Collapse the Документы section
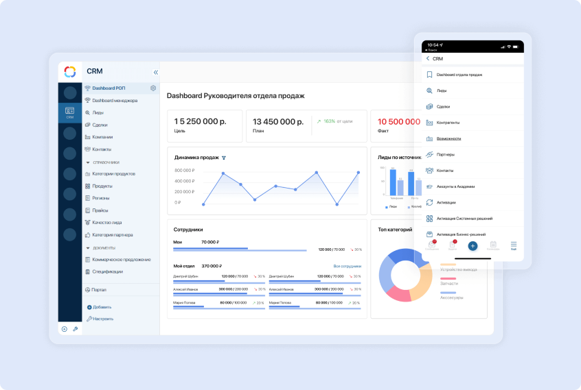This screenshot has width=581, height=390. point(87,248)
